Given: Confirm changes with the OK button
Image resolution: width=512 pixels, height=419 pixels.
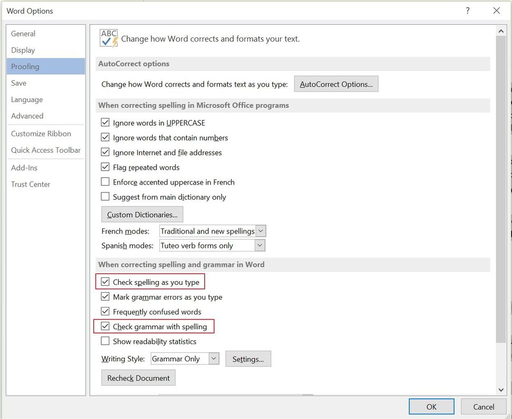Looking at the screenshot, I should point(431,406).
